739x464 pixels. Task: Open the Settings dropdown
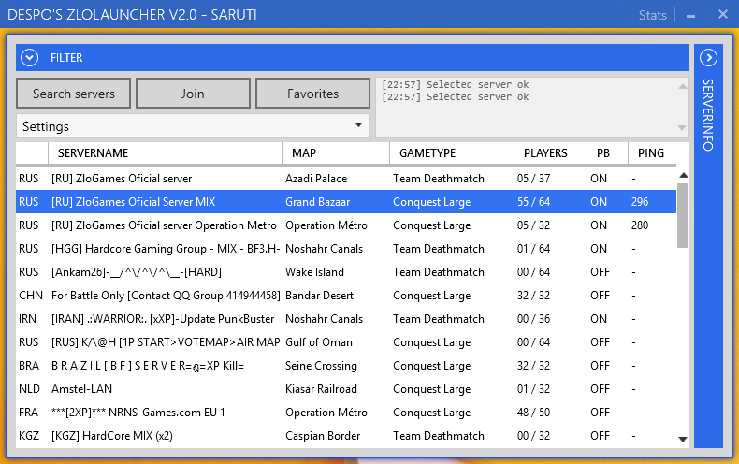[x=193, y=126]
